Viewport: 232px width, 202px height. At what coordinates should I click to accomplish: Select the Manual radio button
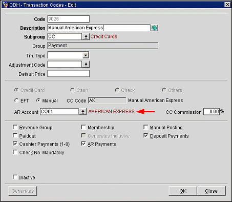tap(38, 100)
